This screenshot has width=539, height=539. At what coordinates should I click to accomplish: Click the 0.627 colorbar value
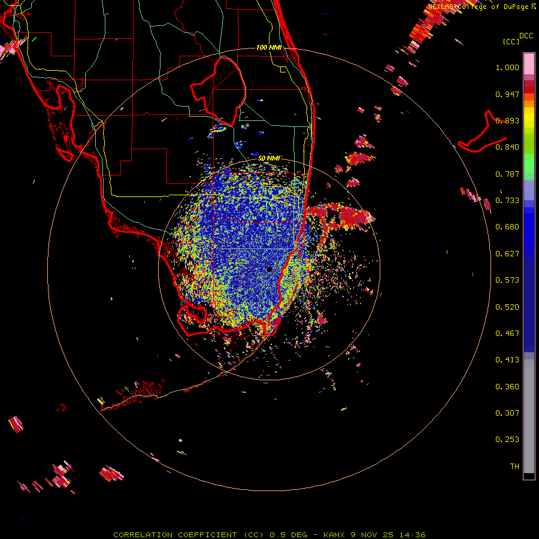[507, 254]
